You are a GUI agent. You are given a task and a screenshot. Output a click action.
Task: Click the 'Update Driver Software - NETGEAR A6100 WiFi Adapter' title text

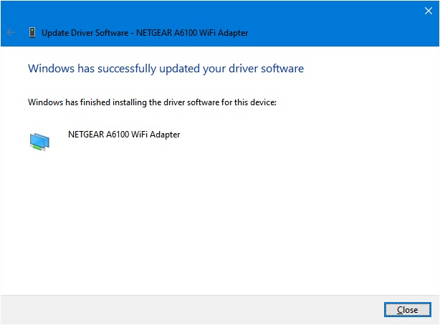pos(145,33)
